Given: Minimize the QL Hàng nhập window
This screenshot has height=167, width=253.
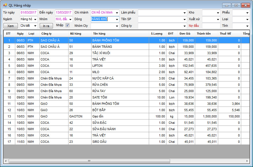Looking at the screenshot, I should (227, 5).
